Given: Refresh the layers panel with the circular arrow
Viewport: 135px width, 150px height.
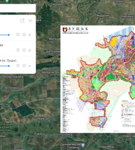Looking at the screenshot, I should 22,21.
